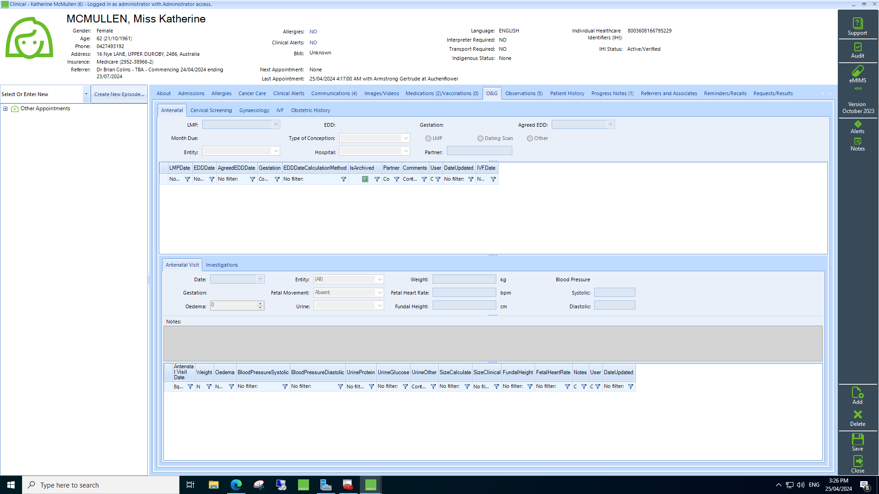Viewport: 879px width, 494px height.
Task: Expand the Other Appointments tree node
Action: [x=5, y=109]
